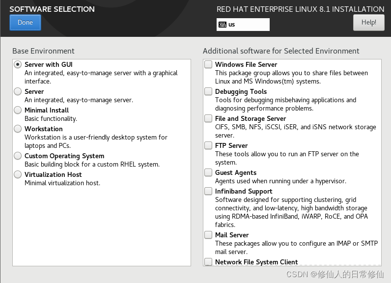391x283 pixels.
Task: Enable Windows File Server checkbox
Action: click(208, 64)
